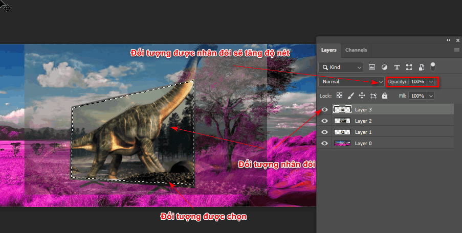Click the Opacity label
462x233 pixels.
pos(397,82)
